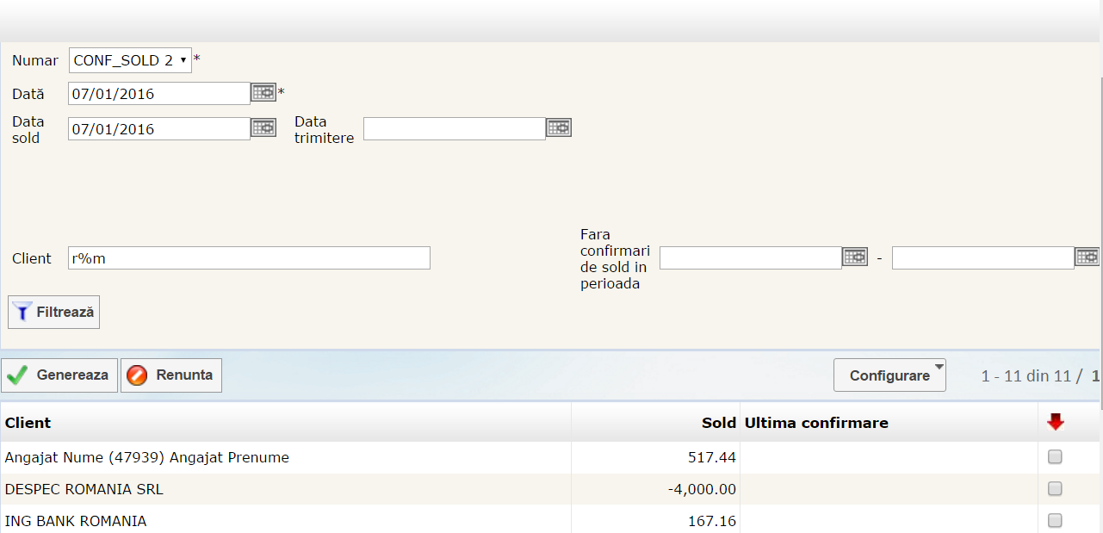1103x533 pixels.
Task: Focus the Data trimitere input field
Action: coord(454,128)
